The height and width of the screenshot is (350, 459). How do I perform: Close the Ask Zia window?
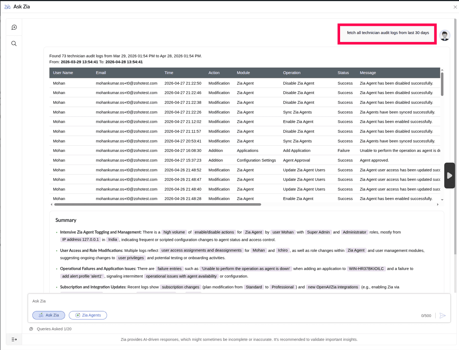pos(455,7)
